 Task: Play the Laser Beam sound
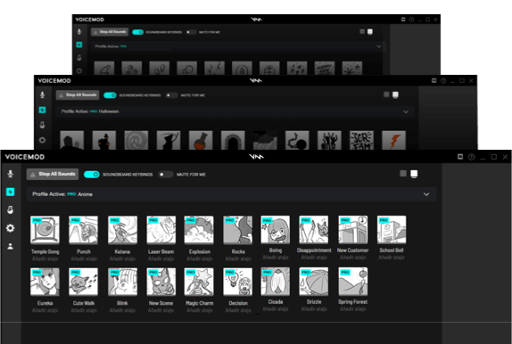(x=161, y=229)
